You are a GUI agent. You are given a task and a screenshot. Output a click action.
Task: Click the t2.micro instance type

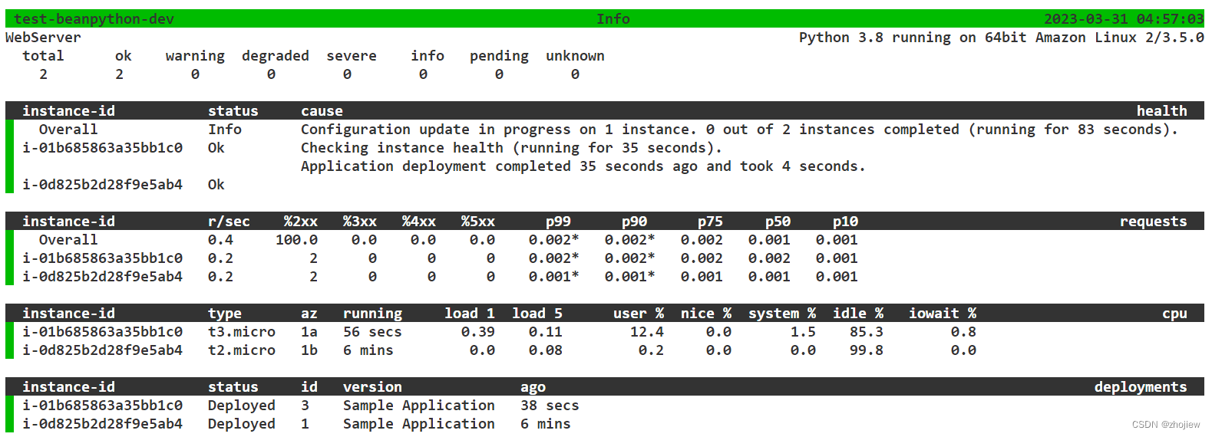[242, 350]
